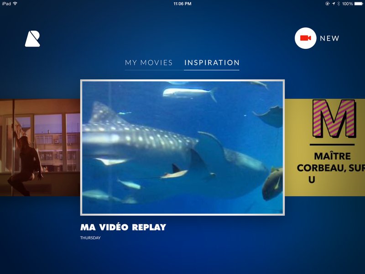Tap the iPad carrier label
The height and width of the screenshot is (274, 365).
[x=6, y=4]
